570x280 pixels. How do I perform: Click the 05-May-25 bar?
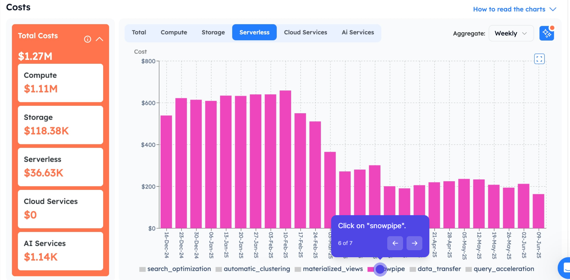click(x=464, y=204)
